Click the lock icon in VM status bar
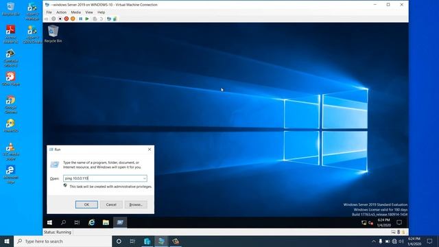 tap(403, 232)
